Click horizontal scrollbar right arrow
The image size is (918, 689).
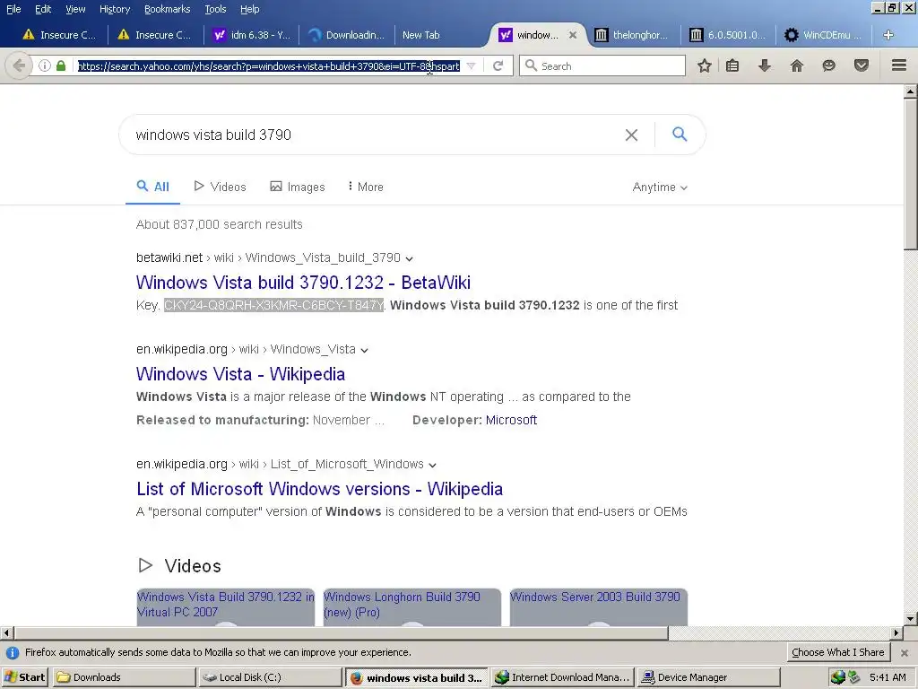coord(896,632)
